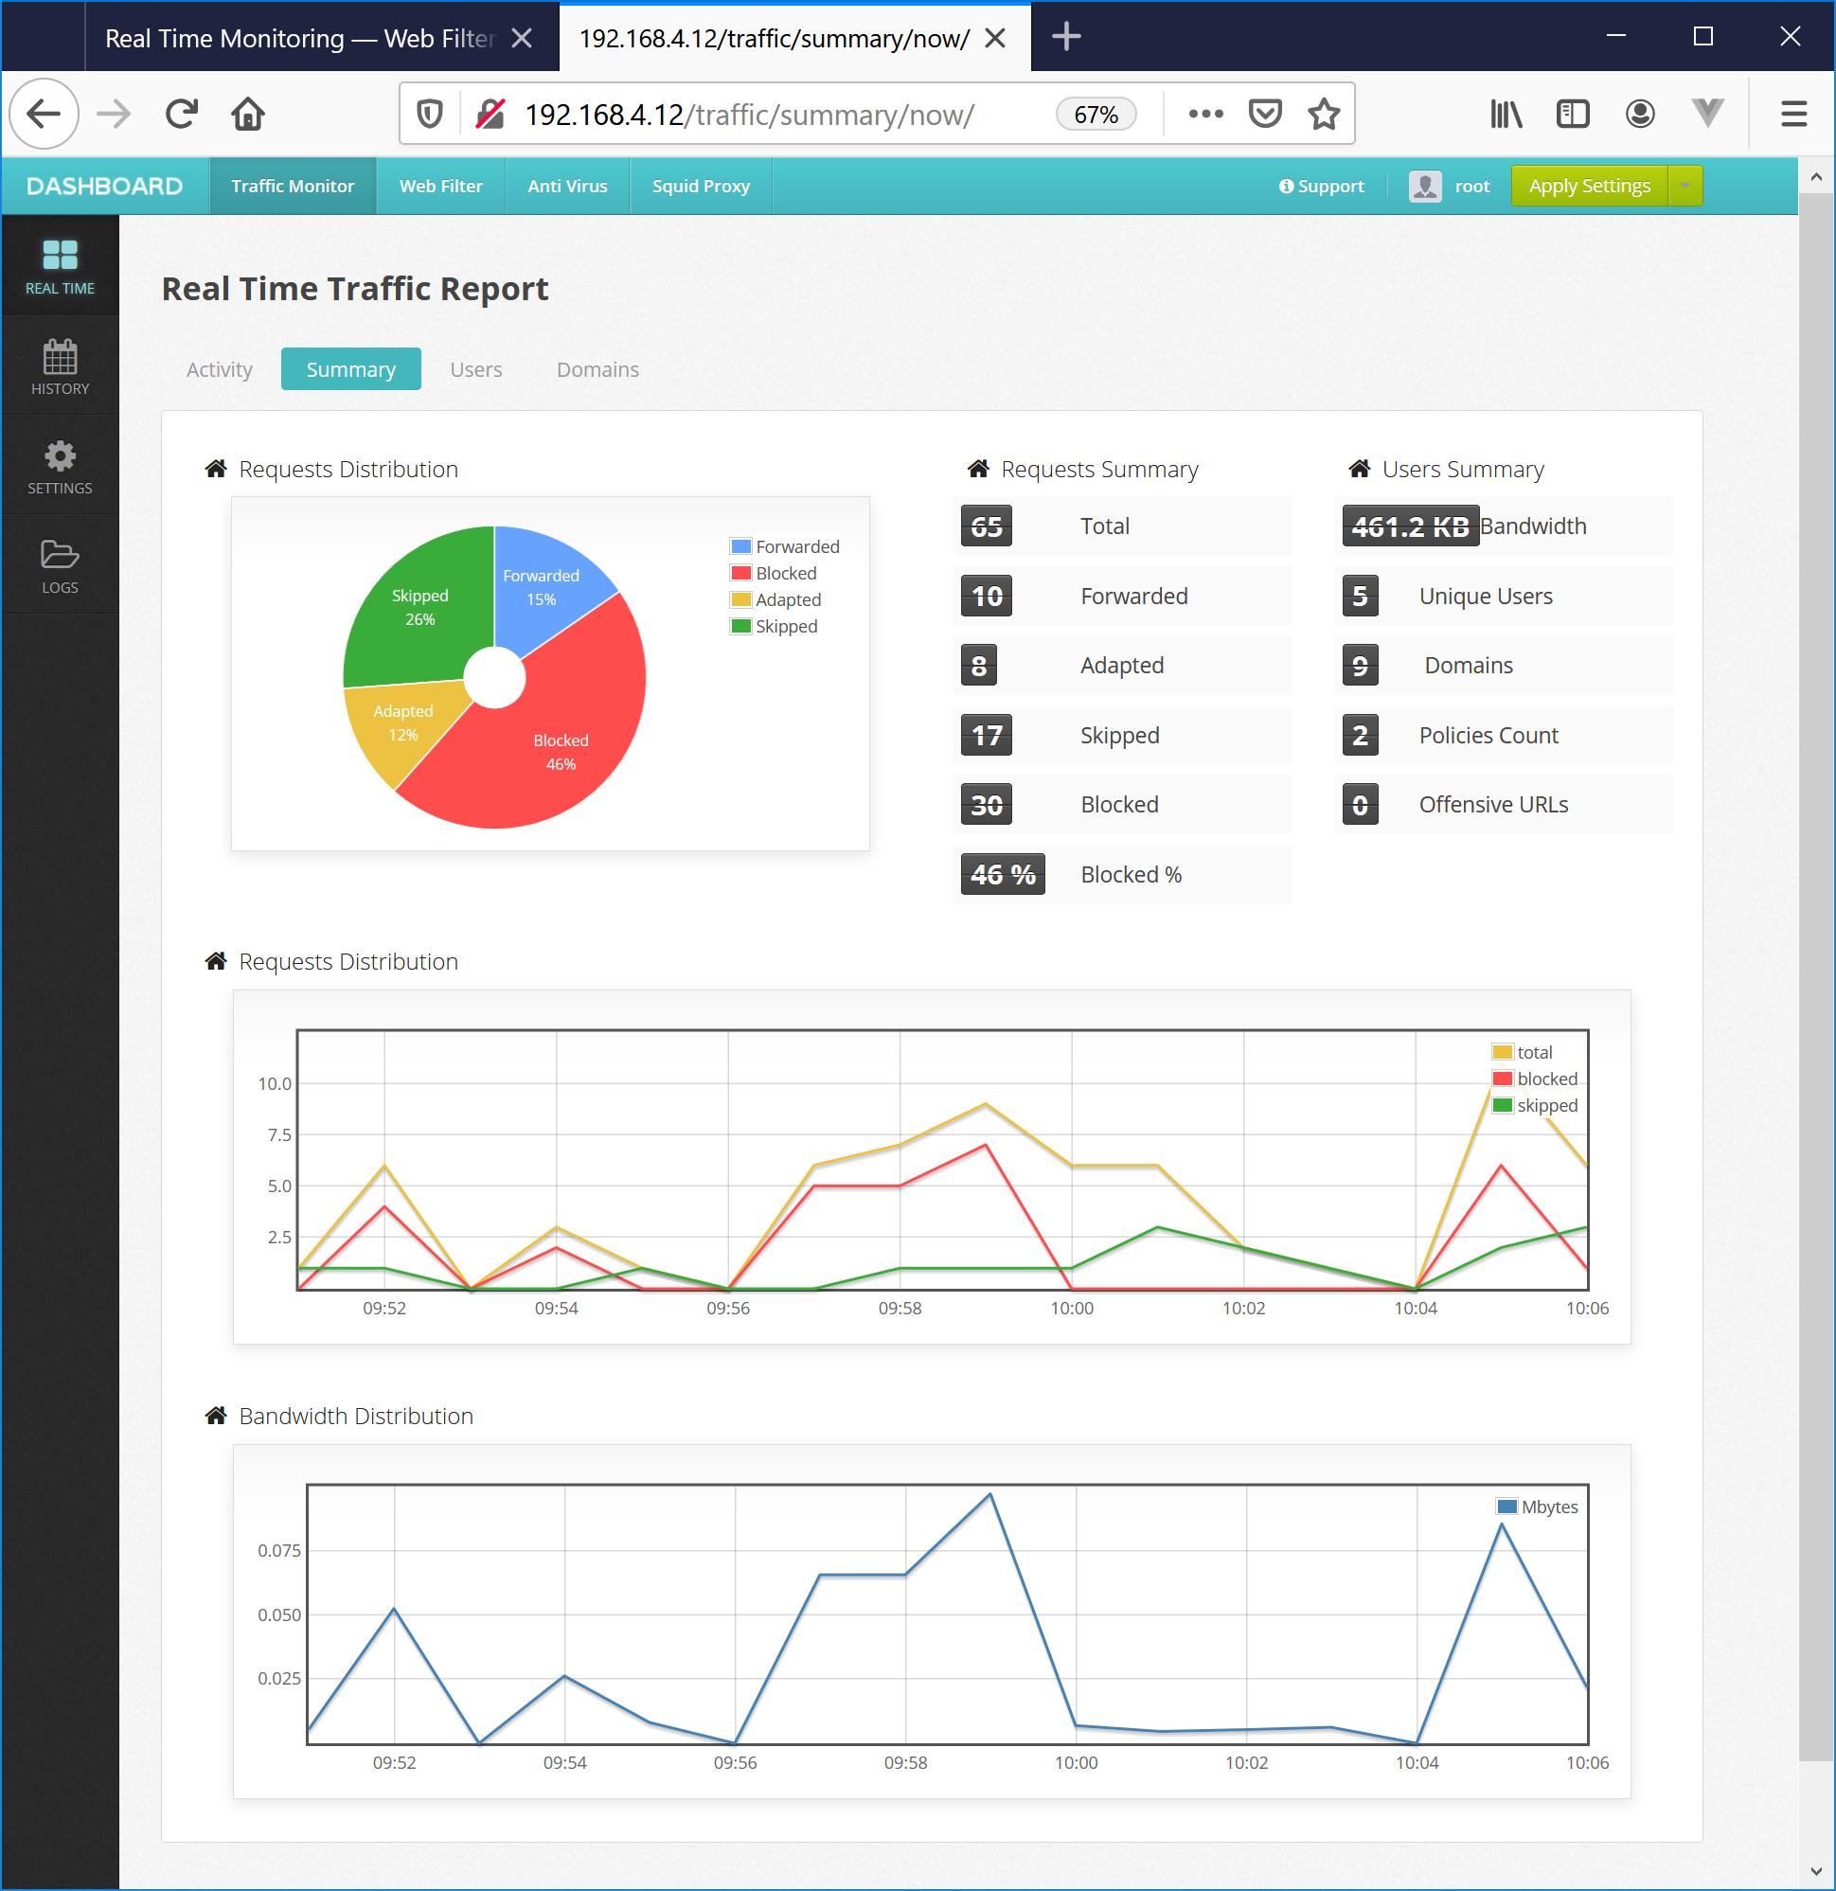1836x1891 pixels.
Task: Click the Users tab to view users
Action: click(476, 368)
